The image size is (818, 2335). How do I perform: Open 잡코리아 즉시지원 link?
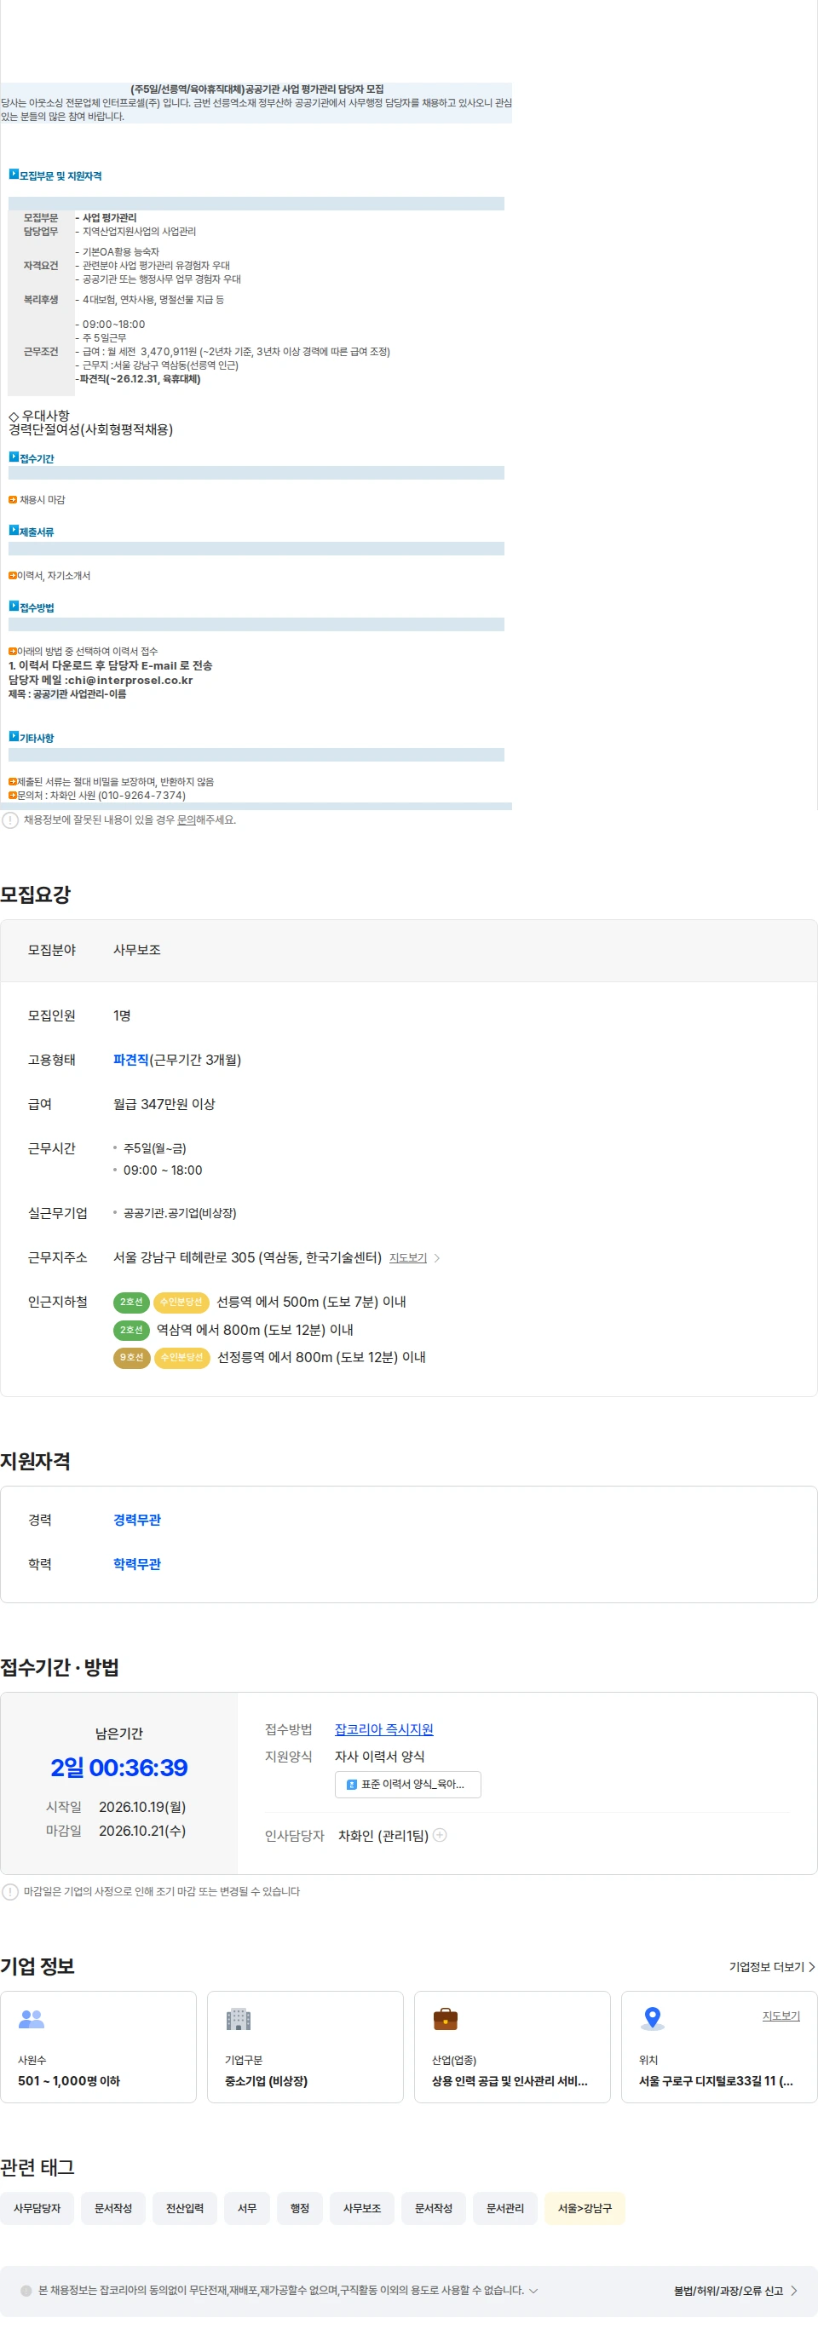coord(383,1729)
